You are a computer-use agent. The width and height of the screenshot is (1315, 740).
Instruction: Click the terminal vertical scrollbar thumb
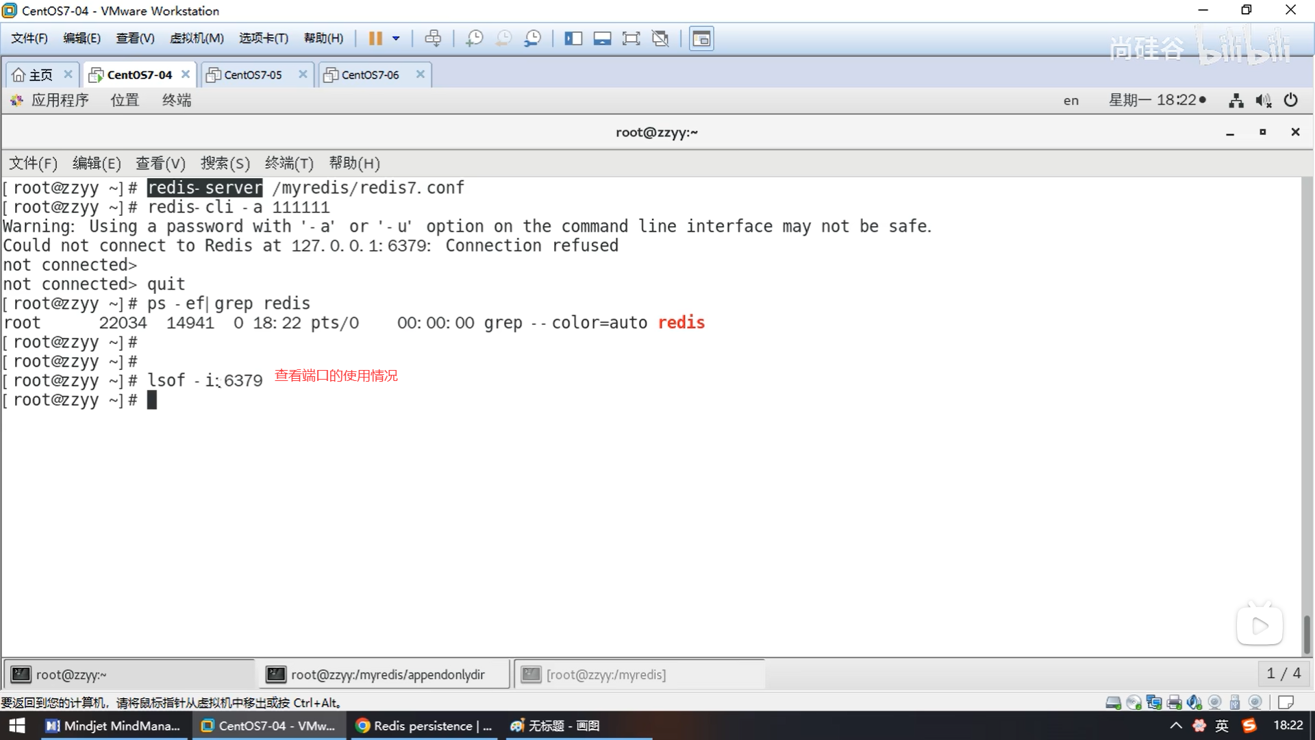click(x=1307, y=634)
